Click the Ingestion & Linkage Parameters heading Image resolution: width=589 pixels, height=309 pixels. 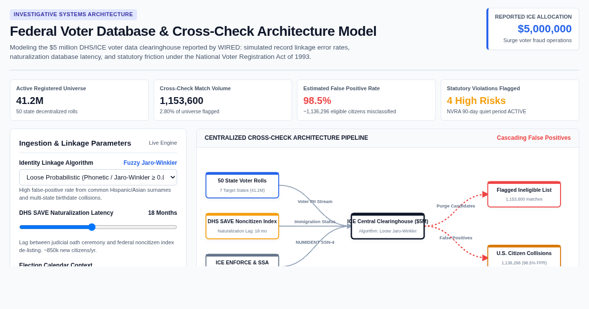tap(75, 143)
